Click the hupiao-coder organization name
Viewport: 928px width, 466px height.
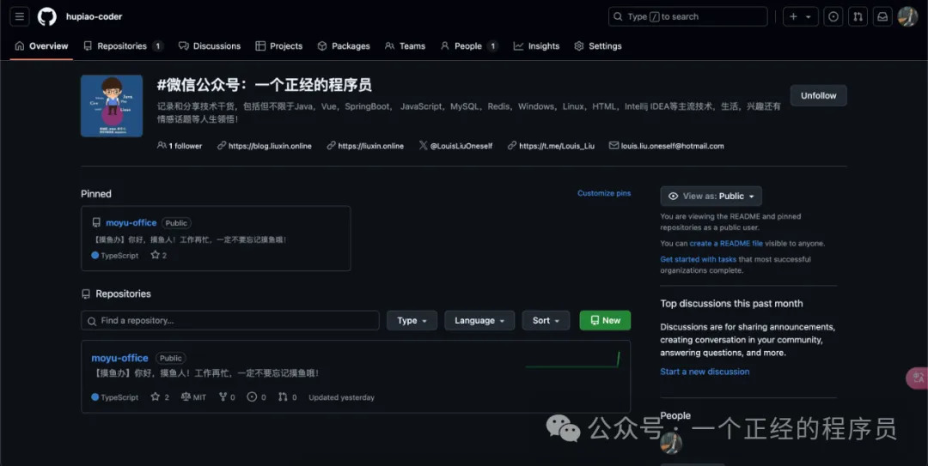pos(95,16)
